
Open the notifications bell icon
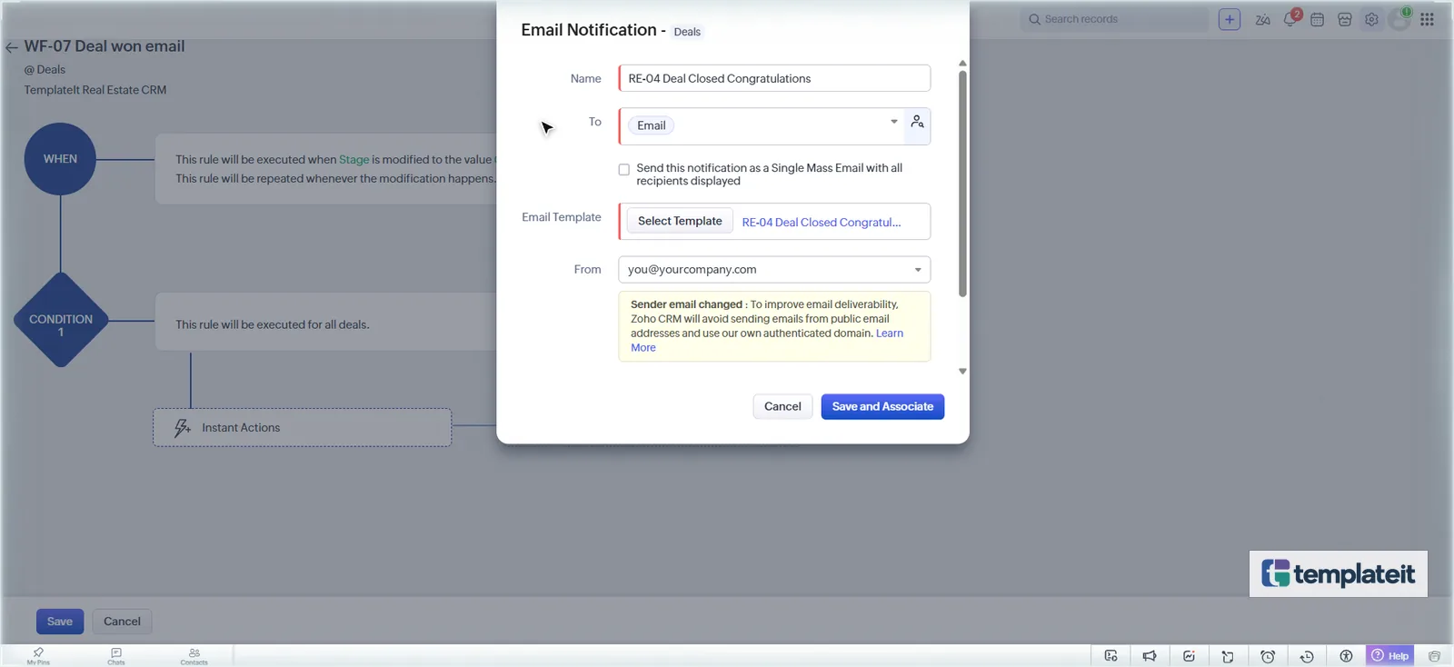(x=1290, y=19)
